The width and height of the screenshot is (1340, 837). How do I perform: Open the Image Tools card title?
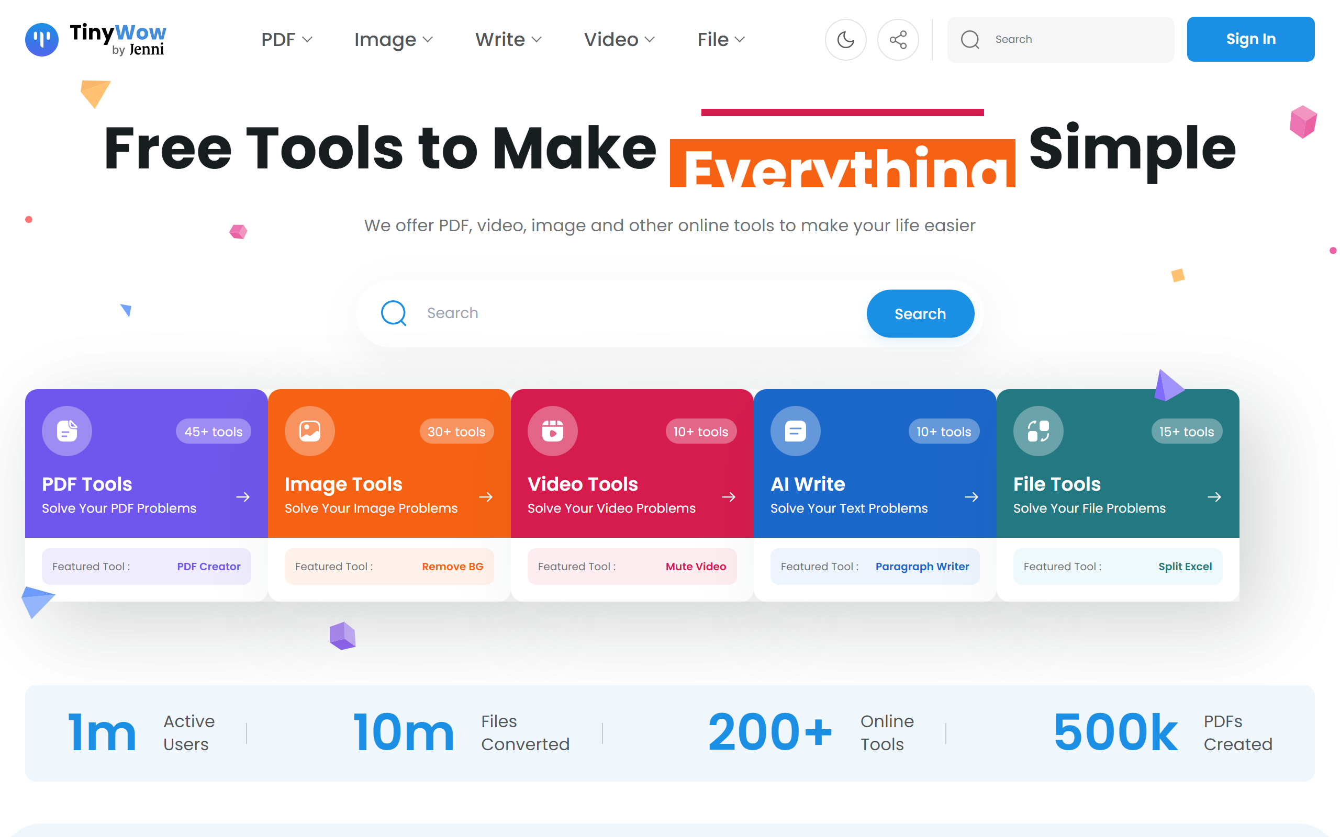click(343, 484)
